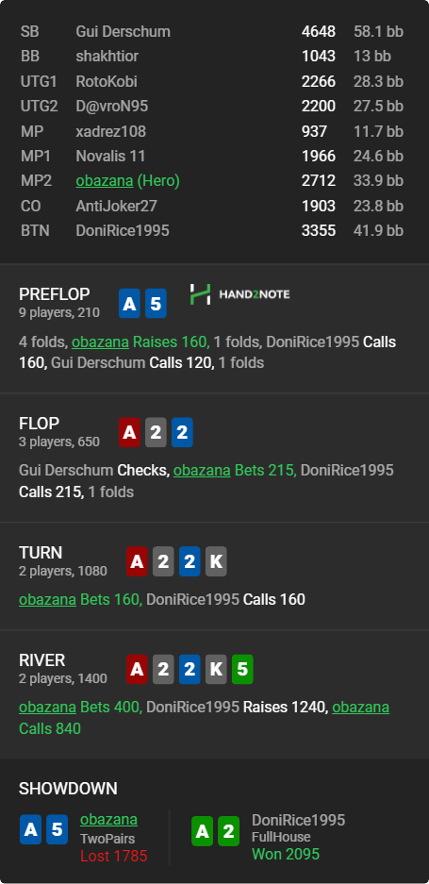Click the blue 5 preflop hole card
Image resolution: width=429 pixels, height=884 pixels.
[156, 303]
